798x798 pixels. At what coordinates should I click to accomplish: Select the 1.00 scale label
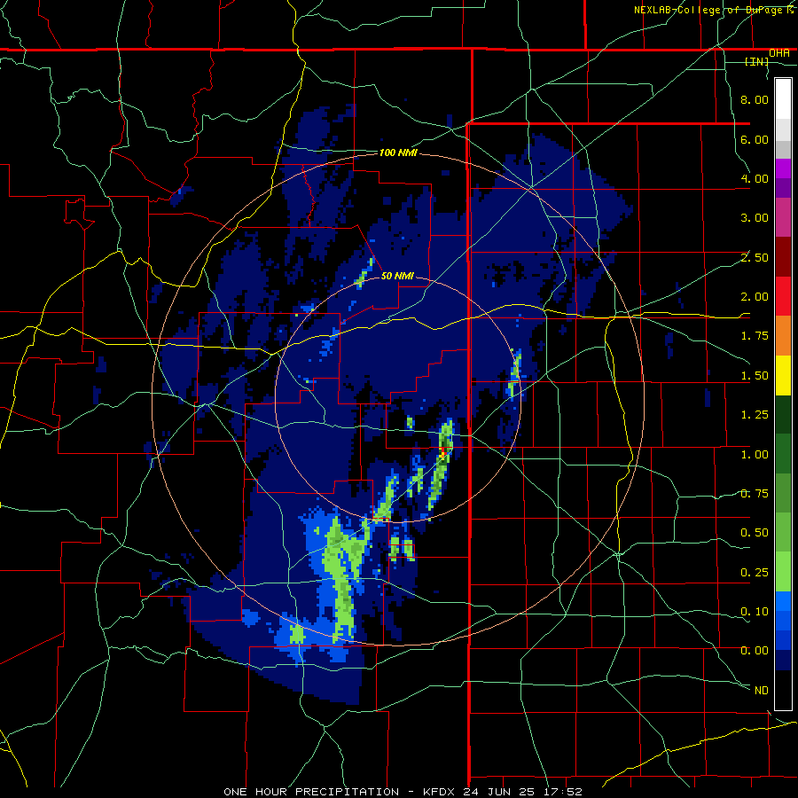(x=755, y=455)
